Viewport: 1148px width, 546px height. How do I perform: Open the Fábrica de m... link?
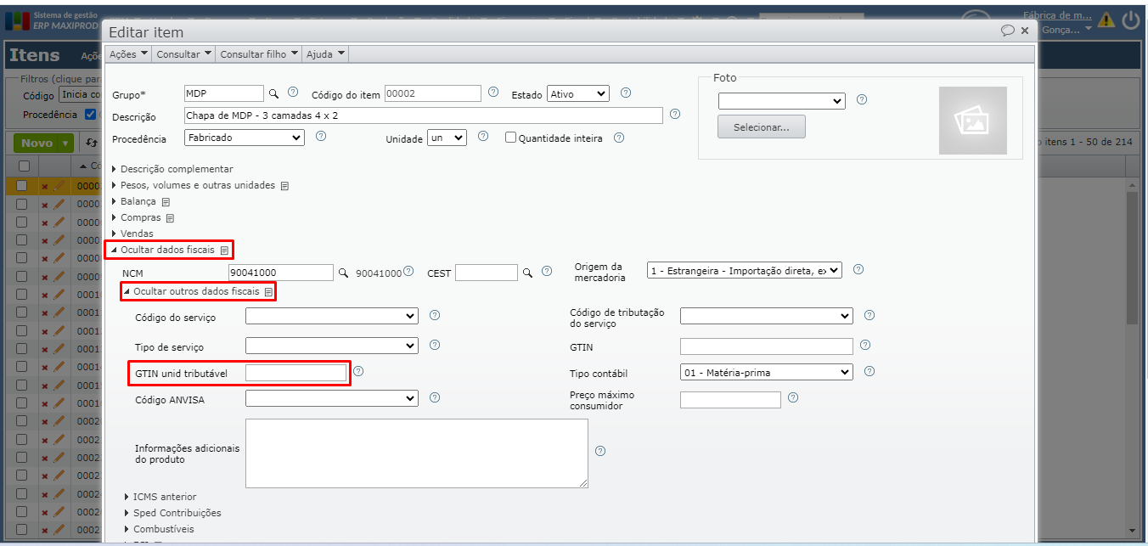(x=1058, y=14)
